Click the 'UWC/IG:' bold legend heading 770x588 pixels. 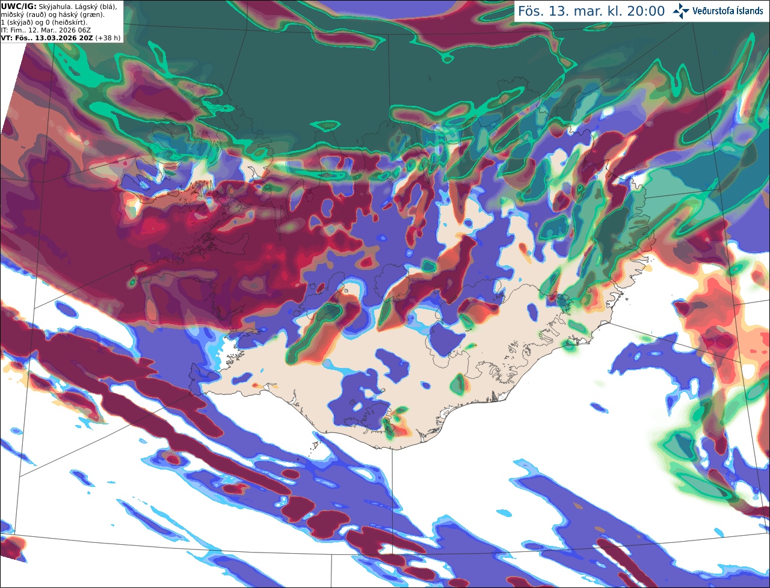click(x=19, y=6)
